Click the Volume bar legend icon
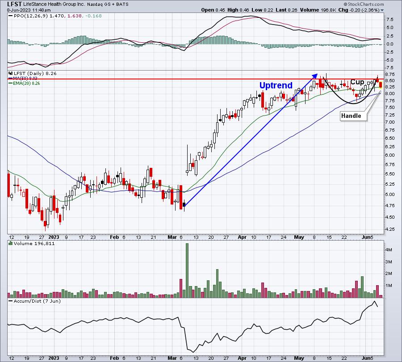Image resolution: width=402 pixels, height=362 pixels. (11, 243)
